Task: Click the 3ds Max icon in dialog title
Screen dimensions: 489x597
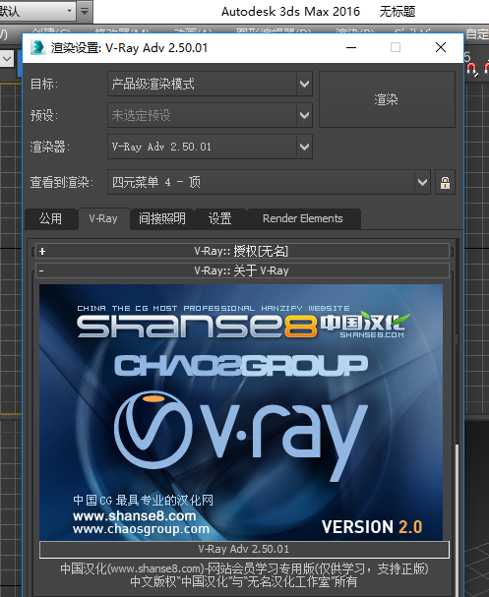Action: click(37, 47)
